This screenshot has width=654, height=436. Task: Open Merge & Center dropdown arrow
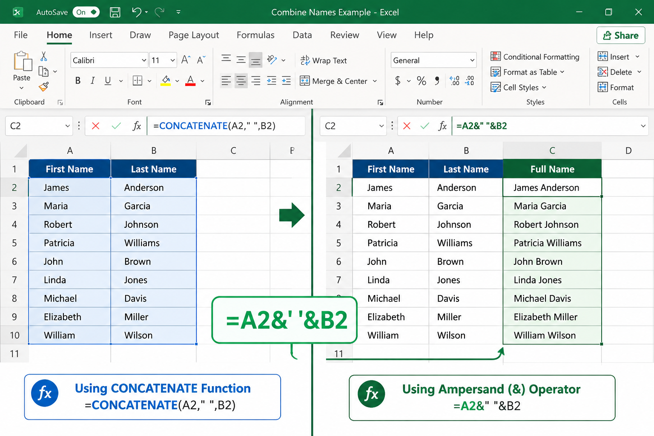[x=375, y=81]
